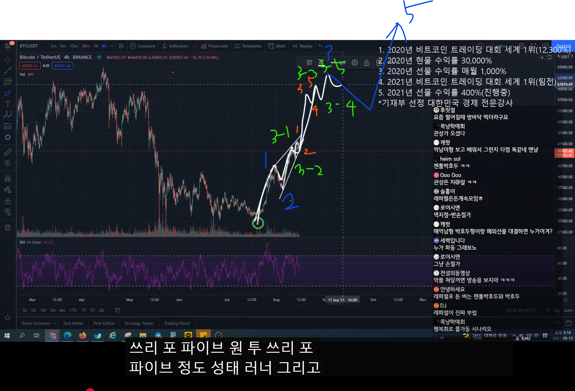The width and height of the screenshot is (575, 391).
Task: Select the 1m timeframe
Action: coord(54,46)
